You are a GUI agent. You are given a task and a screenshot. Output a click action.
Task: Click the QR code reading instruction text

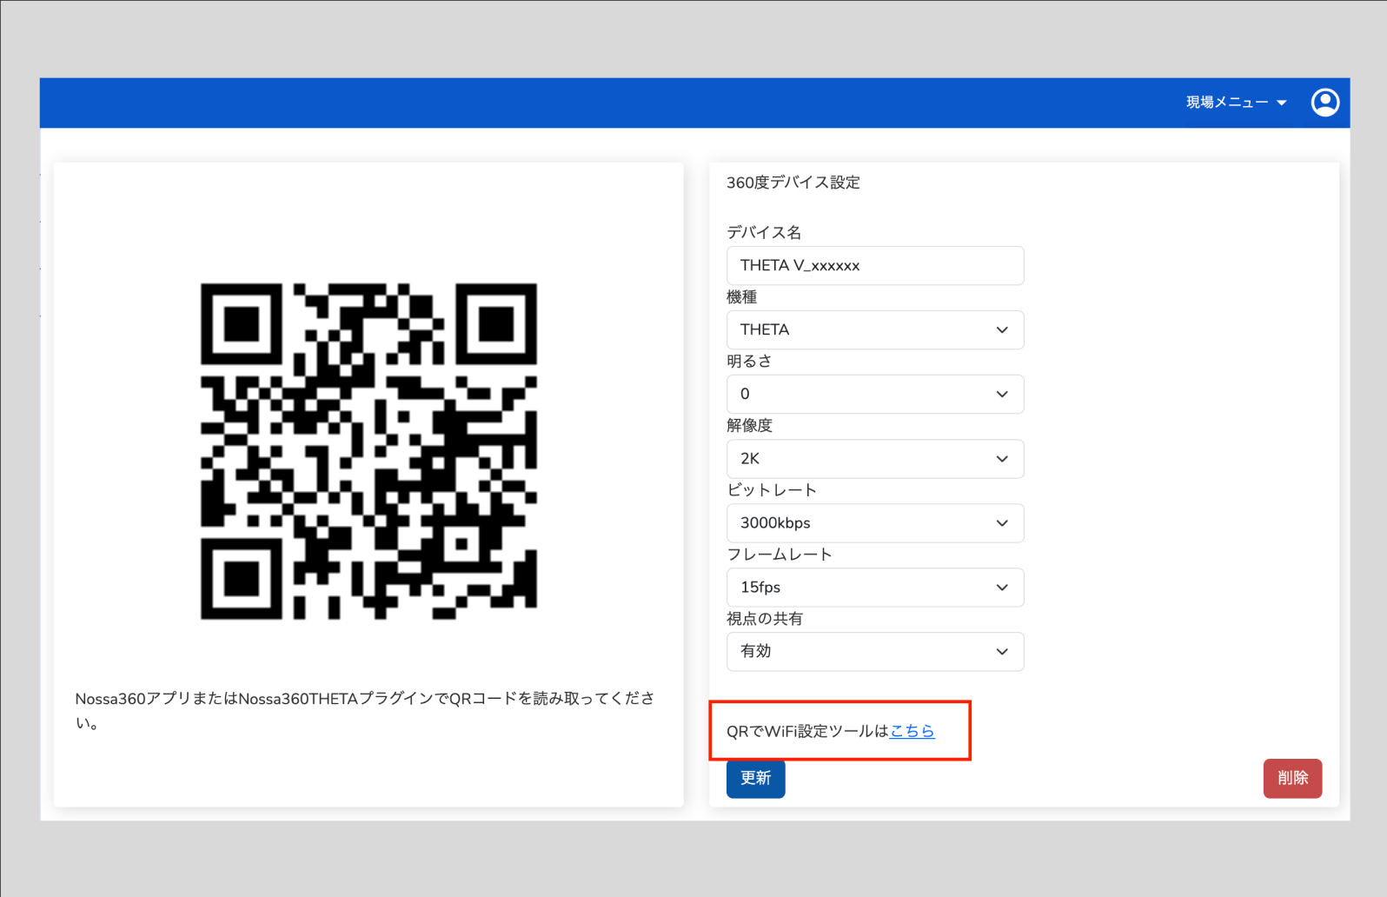click(x=365, y=710)
